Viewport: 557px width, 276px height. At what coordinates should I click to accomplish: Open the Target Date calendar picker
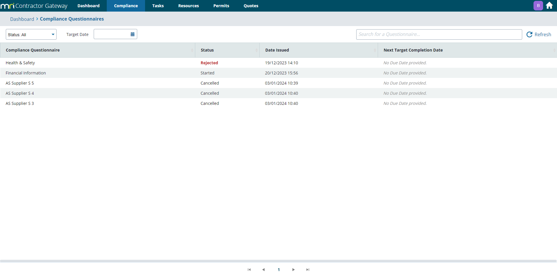133,34
